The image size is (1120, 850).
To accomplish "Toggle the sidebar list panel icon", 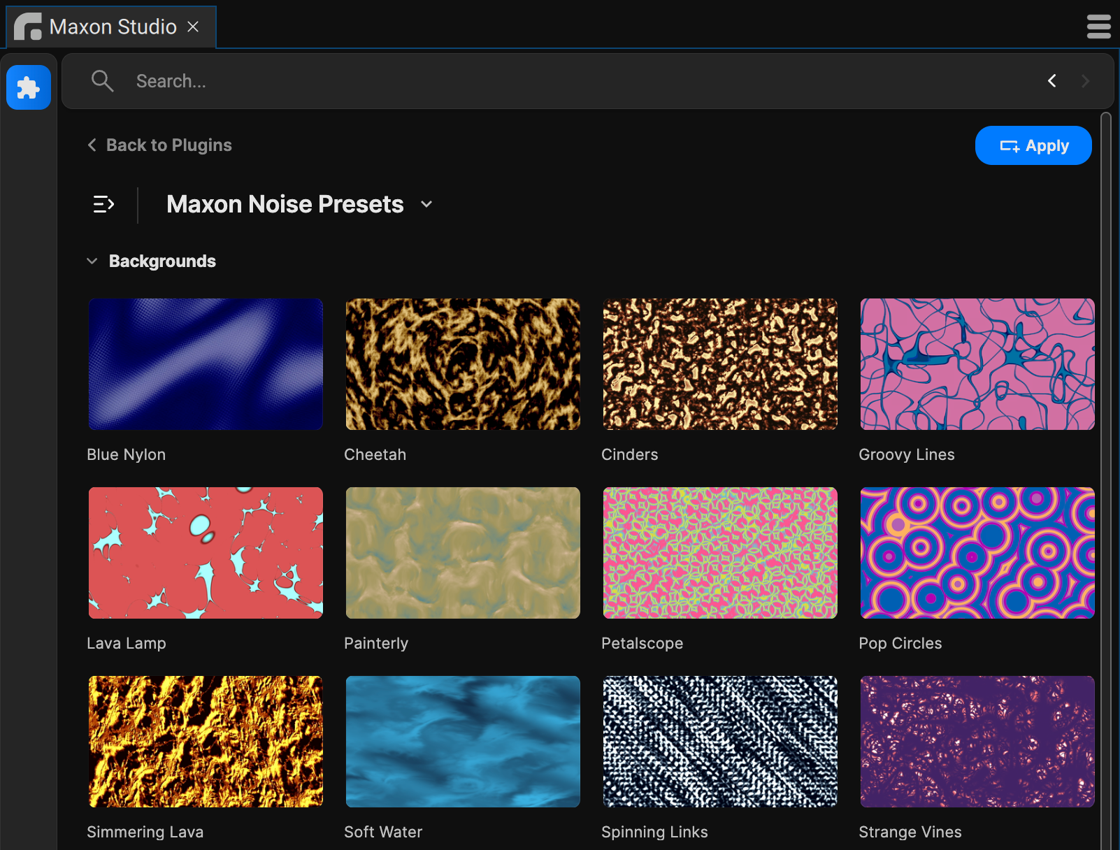I will [x=103, y=204].
